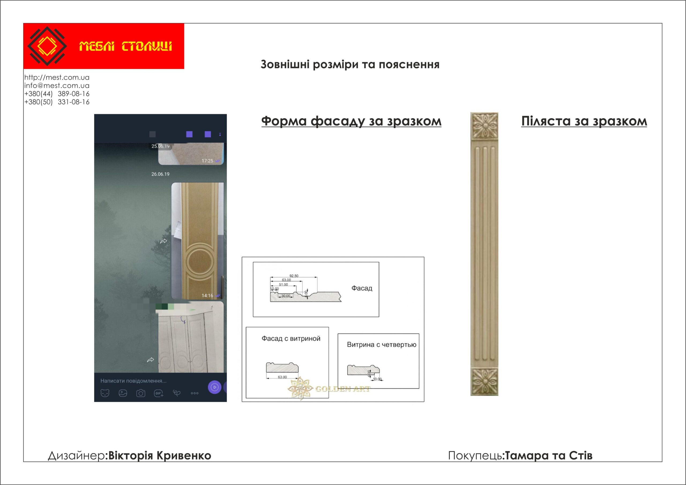Click the info@mest.com.ua email address

point(57,86)
